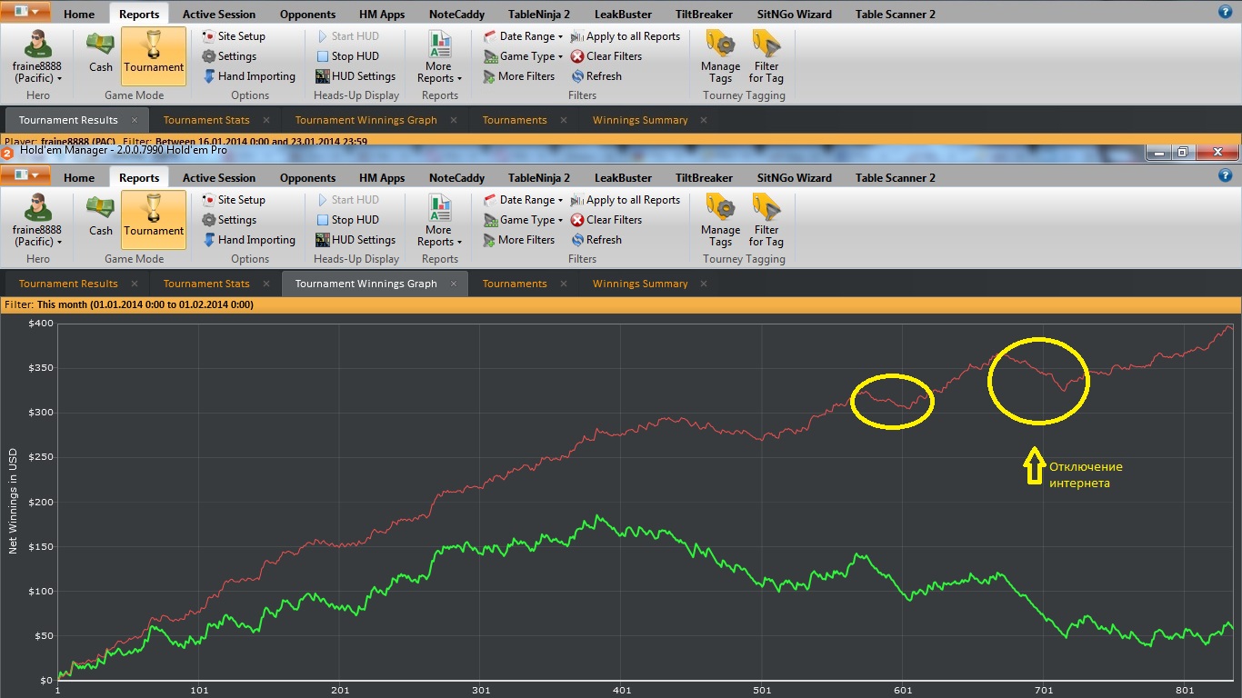This screenshot has width=1242, height=698.
Task: Expand the Game Type dropdown in the front window
Action: pyautogui.click(x=523, y=220)
